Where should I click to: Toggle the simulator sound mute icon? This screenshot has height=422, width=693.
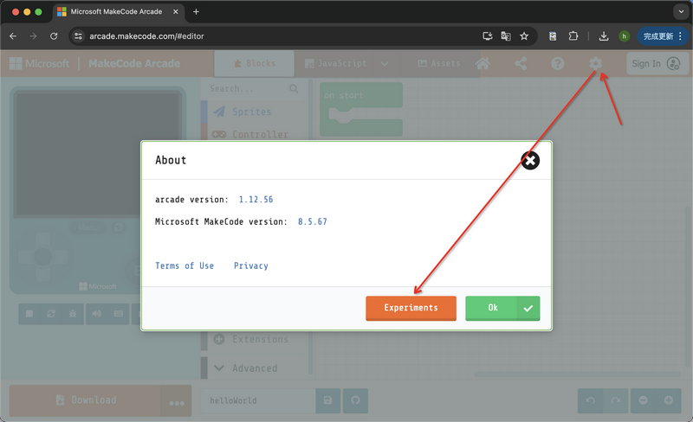tap(96, 314)
